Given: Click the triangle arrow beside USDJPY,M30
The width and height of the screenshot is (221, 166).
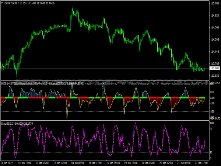Looking at the screenshot, I should (x=2, y=3).
